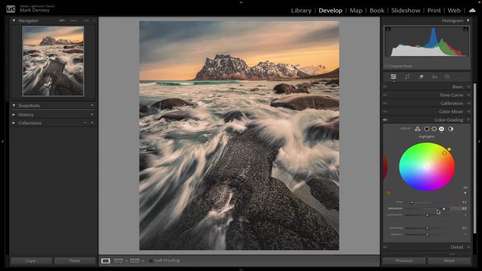Open the Slideshow module
482x271 pixels.
(x=406, y=10)
